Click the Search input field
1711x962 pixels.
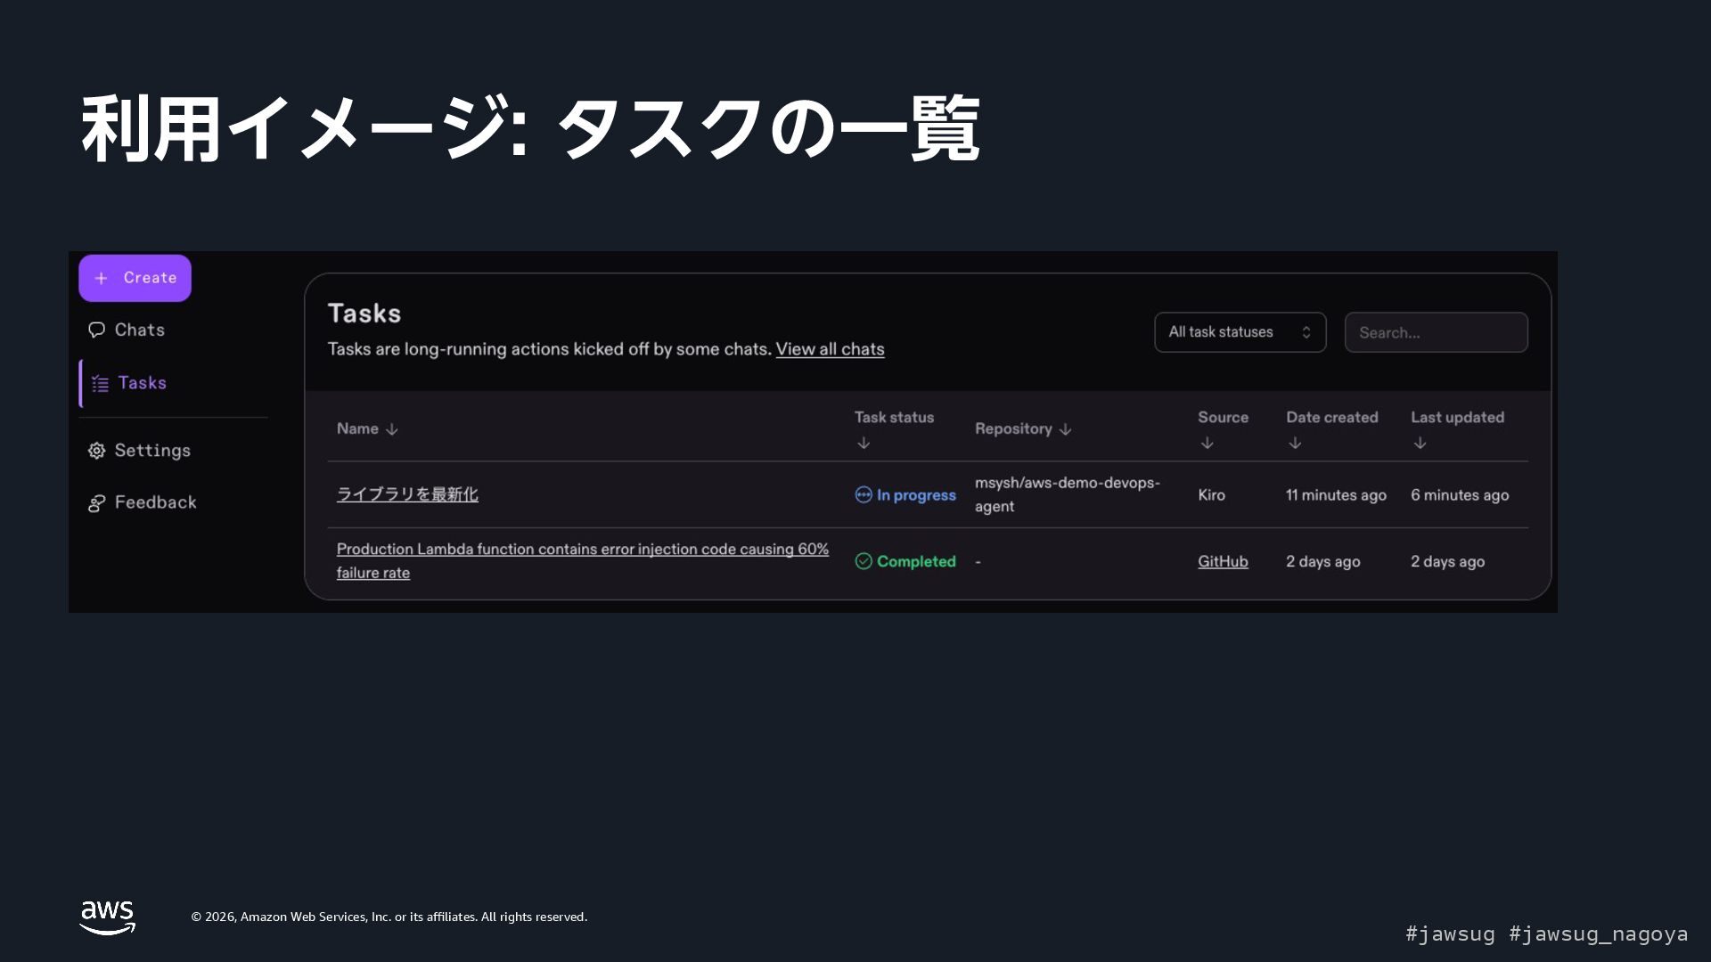[1436, 332]
